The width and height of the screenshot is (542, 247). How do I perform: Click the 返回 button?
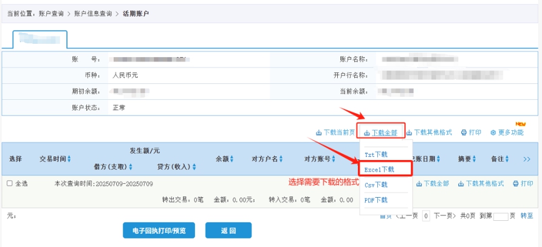click(228, 231)
